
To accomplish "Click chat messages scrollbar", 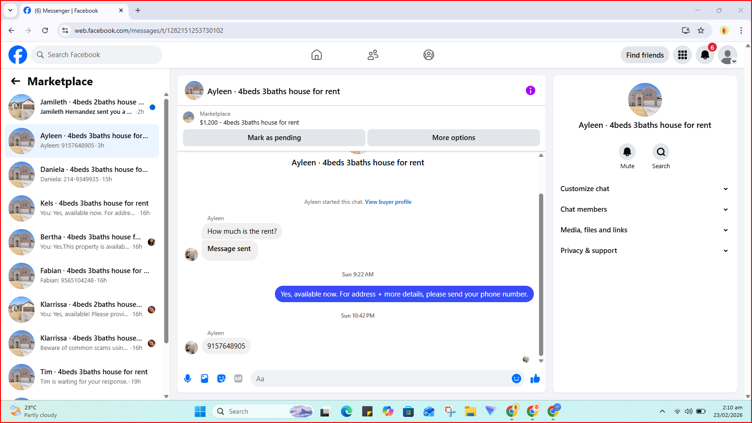I will 541,274.
